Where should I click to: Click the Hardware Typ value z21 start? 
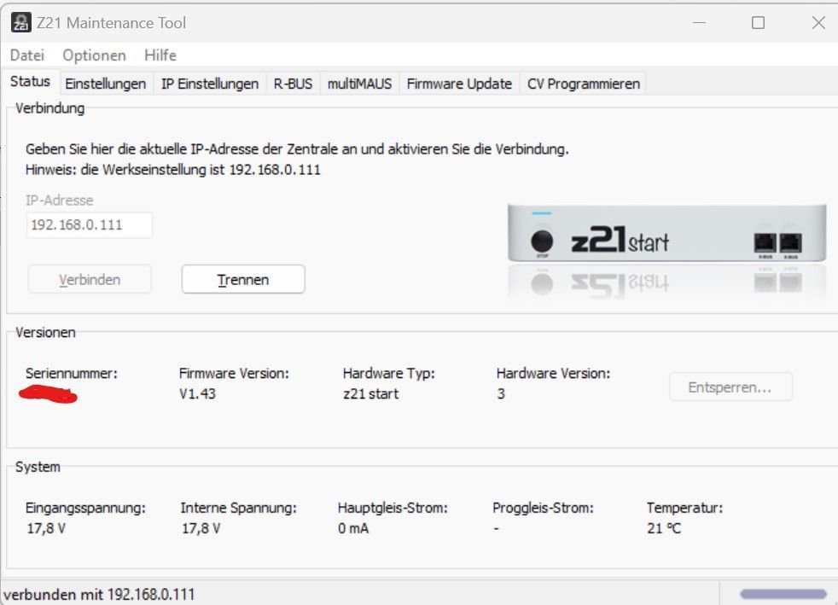[371, 394]
